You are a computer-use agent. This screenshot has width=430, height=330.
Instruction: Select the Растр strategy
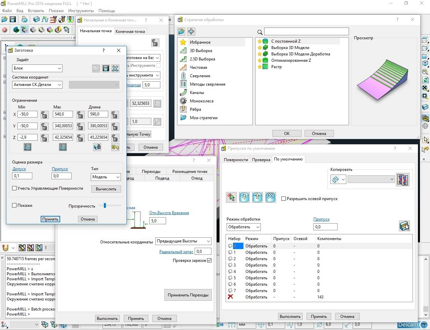click(276, 67)
